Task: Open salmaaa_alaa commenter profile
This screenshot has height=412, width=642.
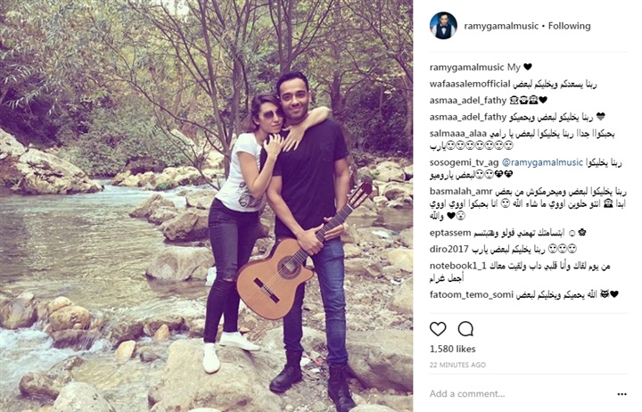Action: 458,134
